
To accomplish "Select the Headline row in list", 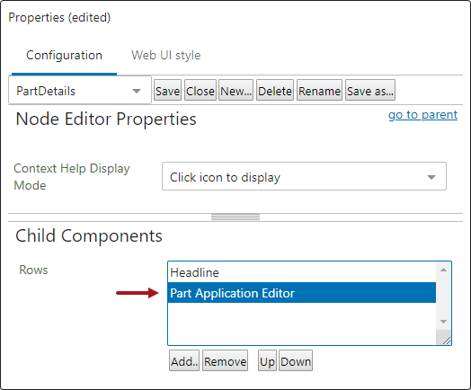I will (302, 272).
